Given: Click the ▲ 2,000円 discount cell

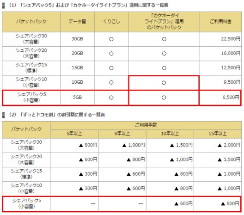Looking at the screenshot, I should click(218, 145).
